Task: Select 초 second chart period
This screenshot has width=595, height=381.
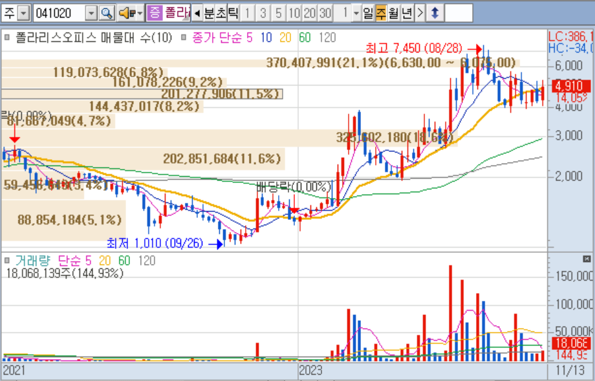Action: click(x=221, y=14)
